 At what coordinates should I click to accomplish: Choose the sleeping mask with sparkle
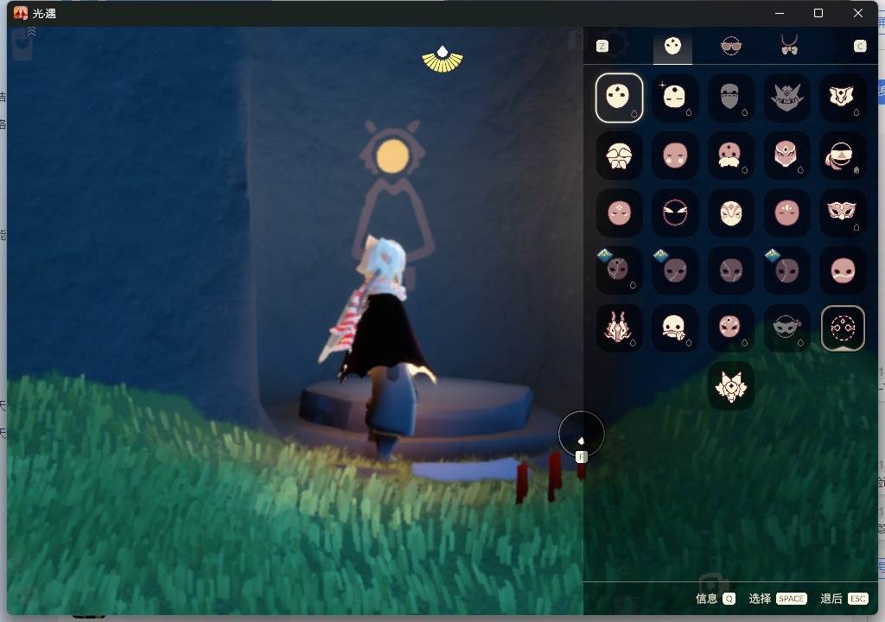pos(675,98)
